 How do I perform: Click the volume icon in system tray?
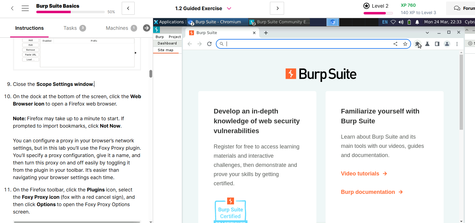click(401, 22)
